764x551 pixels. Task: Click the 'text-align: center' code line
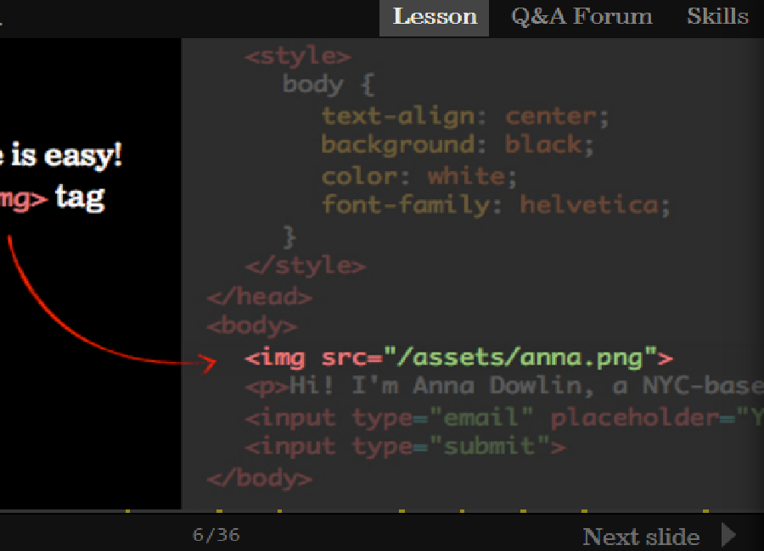[465, 116]
